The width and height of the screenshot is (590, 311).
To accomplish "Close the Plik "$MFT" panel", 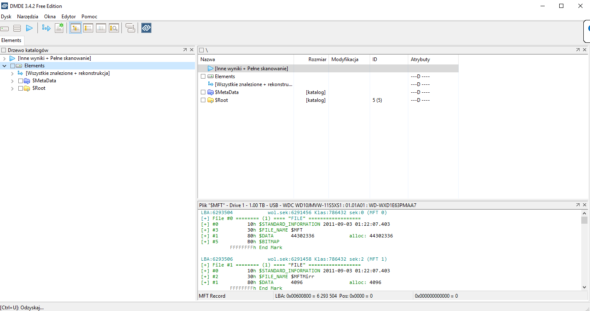I will pos(585,205).
